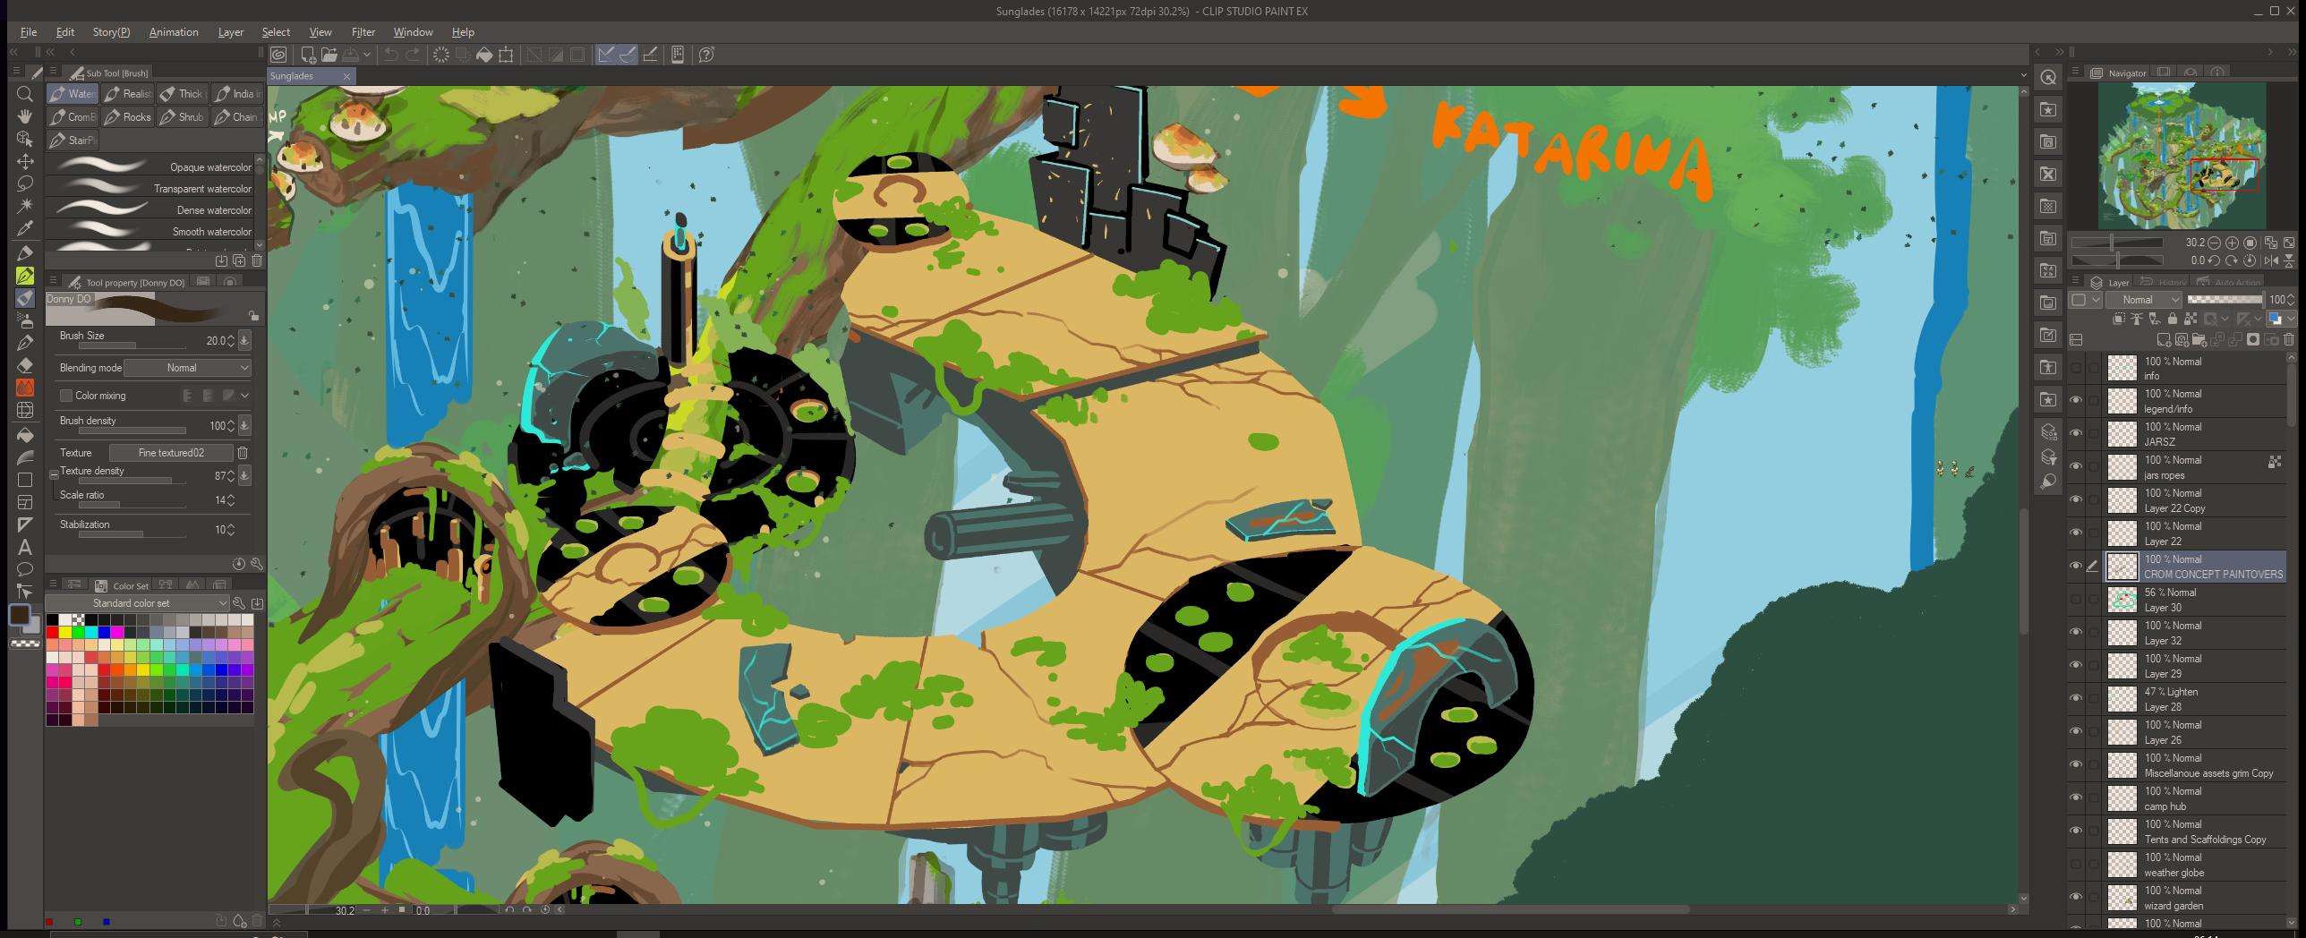Toggle Snap to ruler icon

(606, 55)
